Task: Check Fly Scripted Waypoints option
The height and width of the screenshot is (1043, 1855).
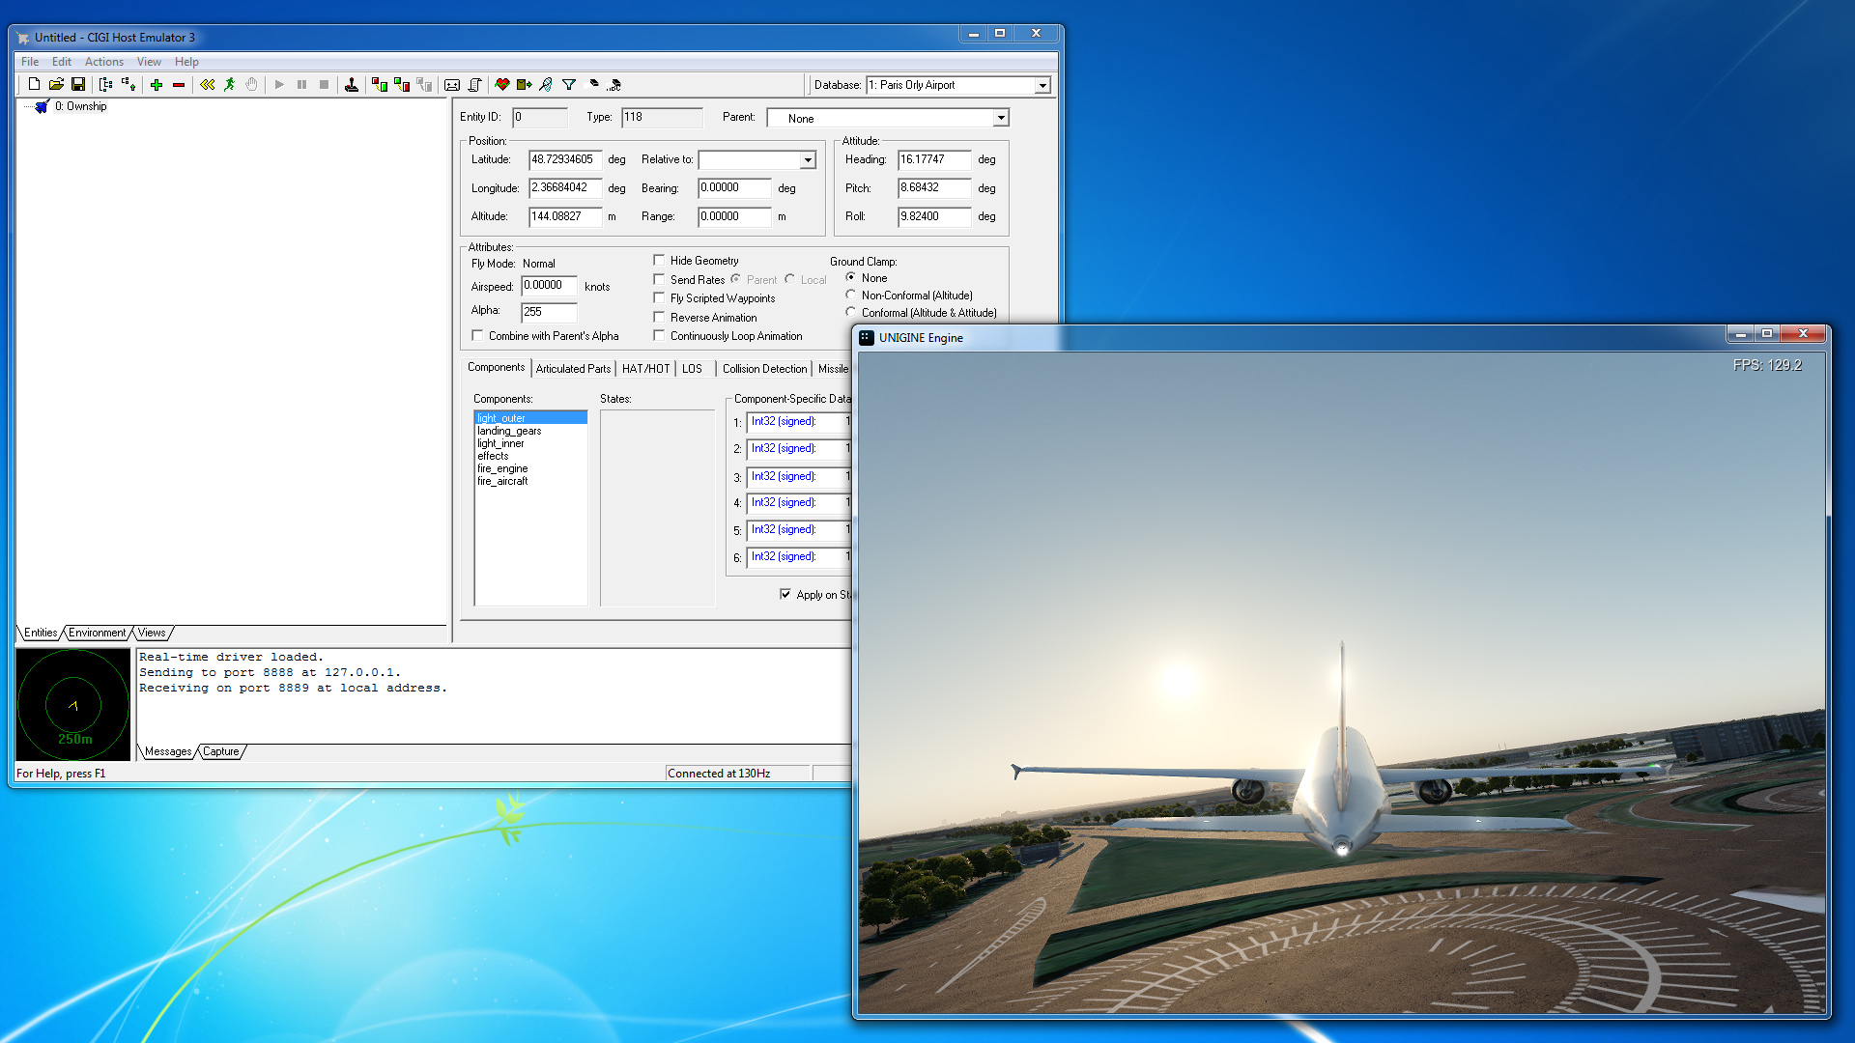Action: tap(659, 297)
